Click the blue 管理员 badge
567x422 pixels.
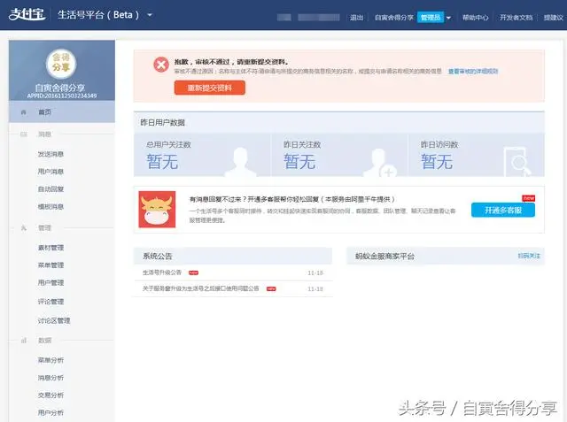coord(431,18)
